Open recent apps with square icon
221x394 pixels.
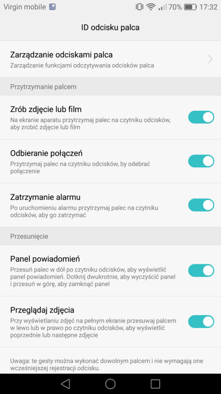click(155, 383)
